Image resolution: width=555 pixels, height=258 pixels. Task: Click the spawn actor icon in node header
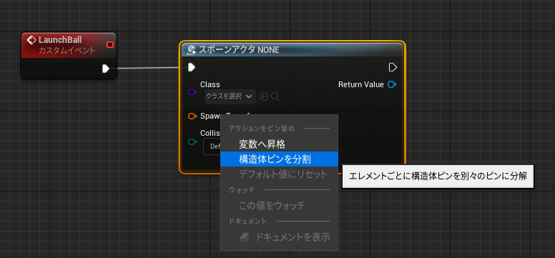191,50
